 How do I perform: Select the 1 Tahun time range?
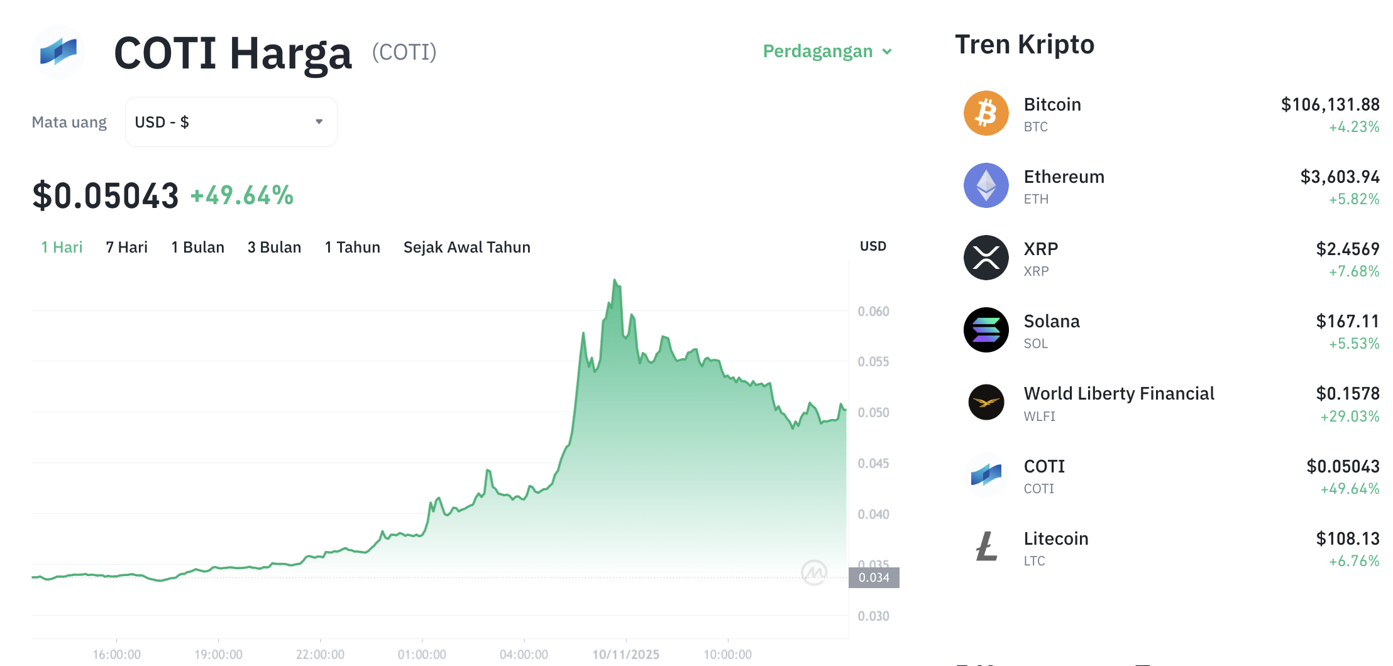tap(352, 247)
